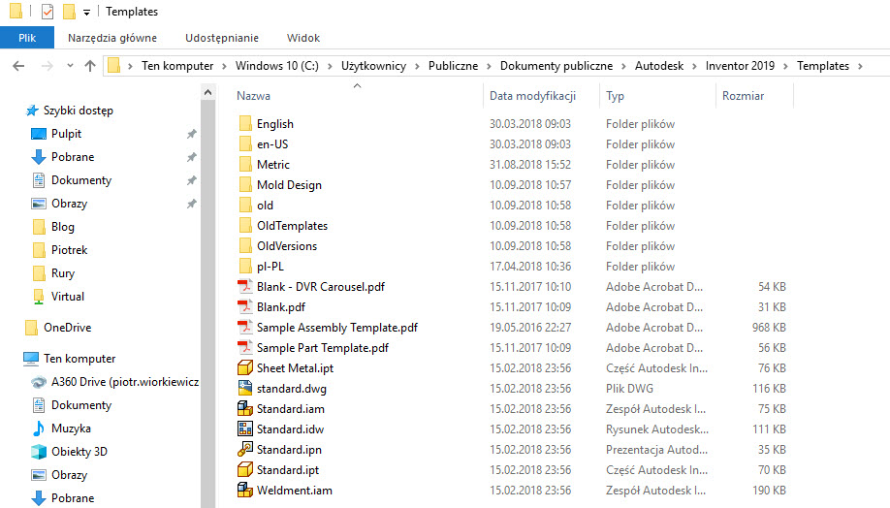Expand the chevron after Autodesk in the address bar
The image size is (890, 508).
694,66
